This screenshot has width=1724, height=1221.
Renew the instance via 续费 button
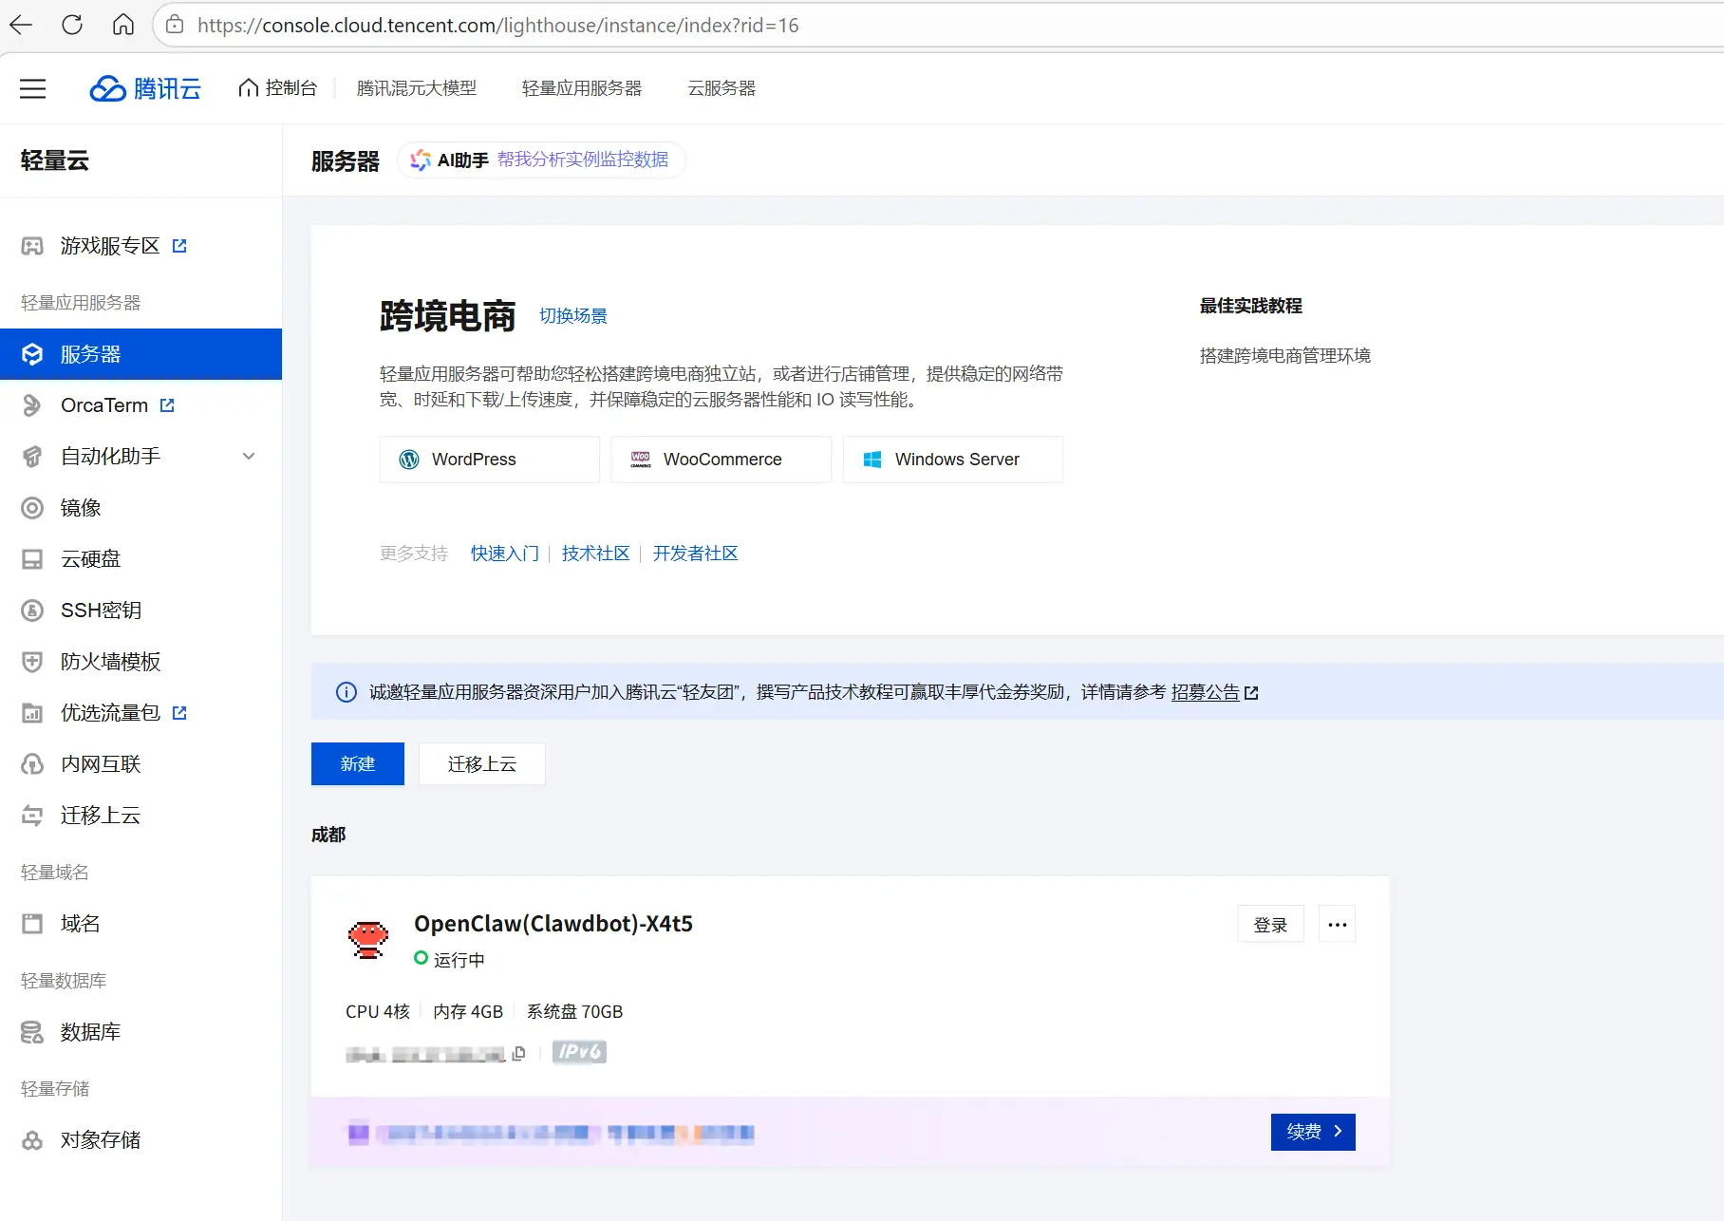coord(1312,1132)
